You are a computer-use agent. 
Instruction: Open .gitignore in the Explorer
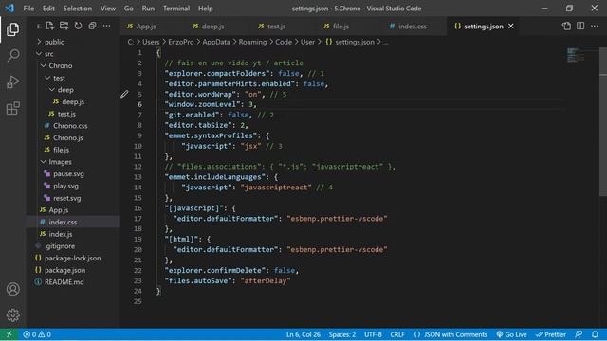[x=73, y=246]
